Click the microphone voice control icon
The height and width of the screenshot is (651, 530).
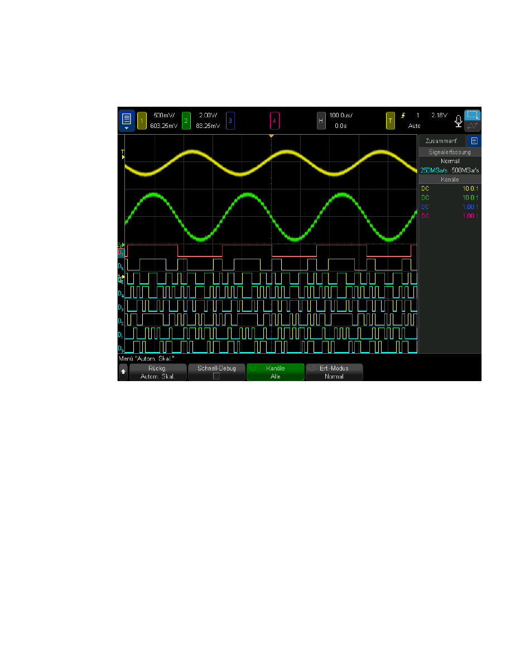point(457,121)
